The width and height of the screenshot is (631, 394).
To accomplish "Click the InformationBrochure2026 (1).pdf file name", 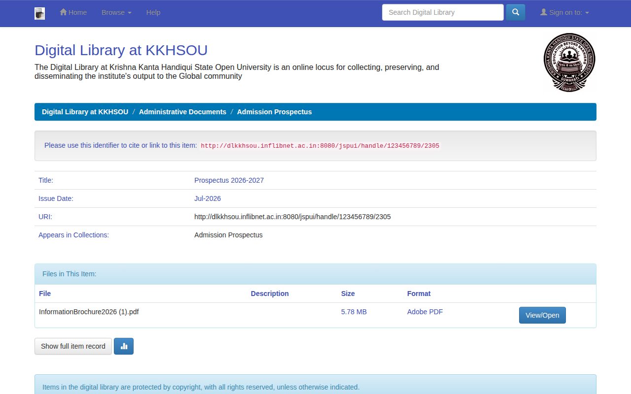I will coord(89,312).
